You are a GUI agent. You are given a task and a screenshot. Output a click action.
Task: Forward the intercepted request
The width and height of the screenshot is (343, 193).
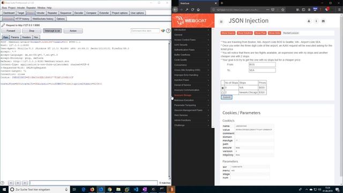pos(11,31)
